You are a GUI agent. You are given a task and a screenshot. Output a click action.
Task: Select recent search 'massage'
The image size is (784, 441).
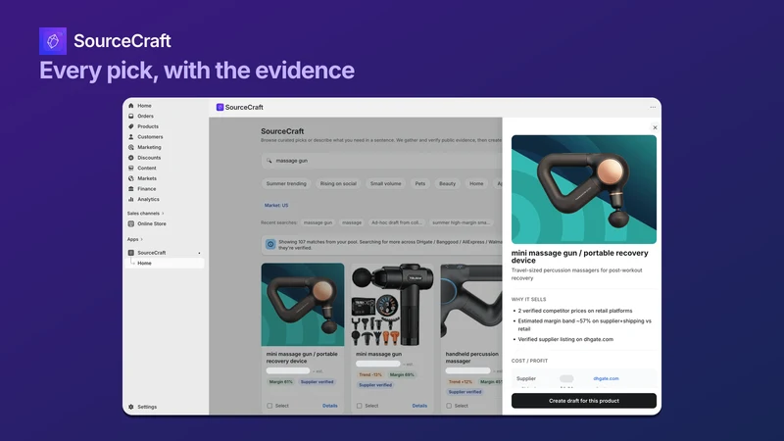352,222
